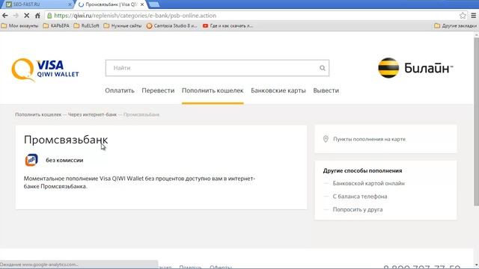
Task: Click the map pin location icon
Action: (x=326, y=139)
